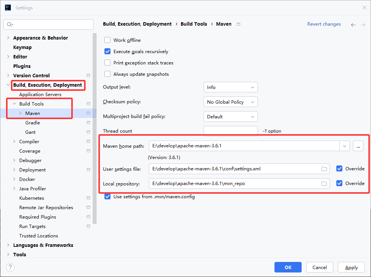Image resolution: width=371 pixels, height=277 pixels.
Task: Enable Print exception stack traces
Action: [107, 63]
